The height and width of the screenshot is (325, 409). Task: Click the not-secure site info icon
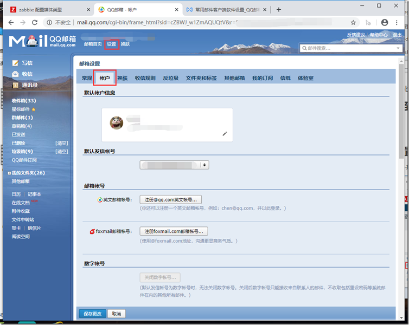coord(49,23)
